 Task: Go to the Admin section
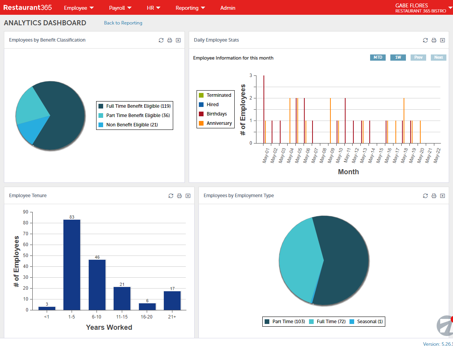[x=228, y=8]
